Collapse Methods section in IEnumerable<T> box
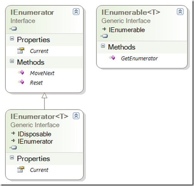 (103, 46)
